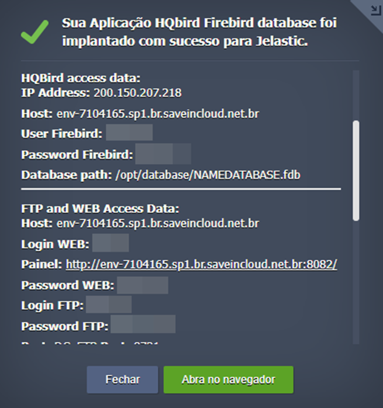Screen dimensions: 383x408
Task: Click the host name under FTP and WEB Access Data
Action: [157, 223]
